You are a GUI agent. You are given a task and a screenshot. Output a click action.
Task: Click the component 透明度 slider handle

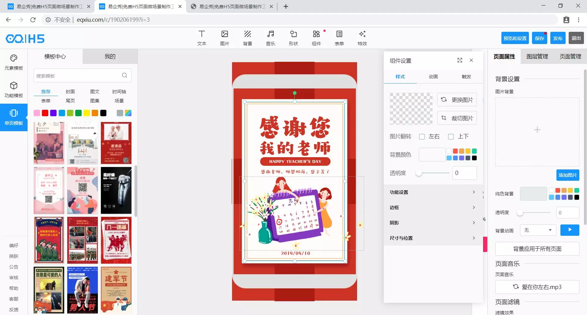[419, 173]
